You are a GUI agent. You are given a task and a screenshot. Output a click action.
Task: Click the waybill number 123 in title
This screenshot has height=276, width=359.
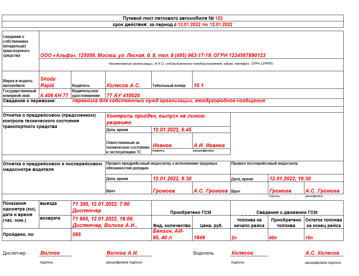click(219, 18)
